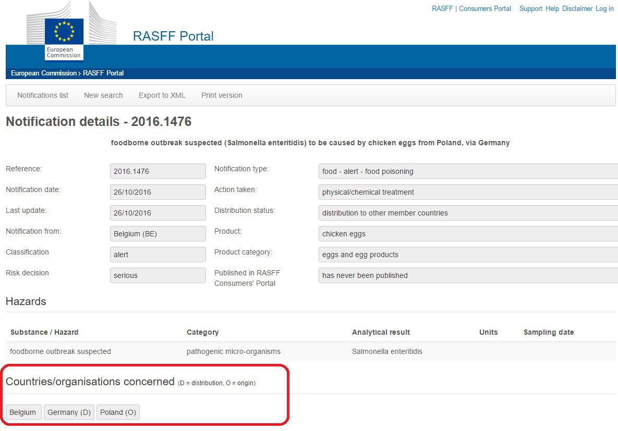Click the Reference field 2016.1476
The image size is (618, 431).
point(157,171)
